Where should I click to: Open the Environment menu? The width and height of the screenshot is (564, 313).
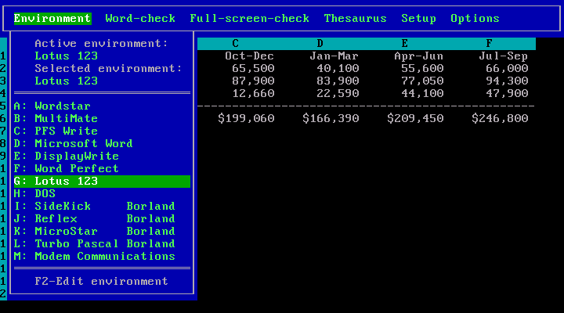(x=52, y=18)
